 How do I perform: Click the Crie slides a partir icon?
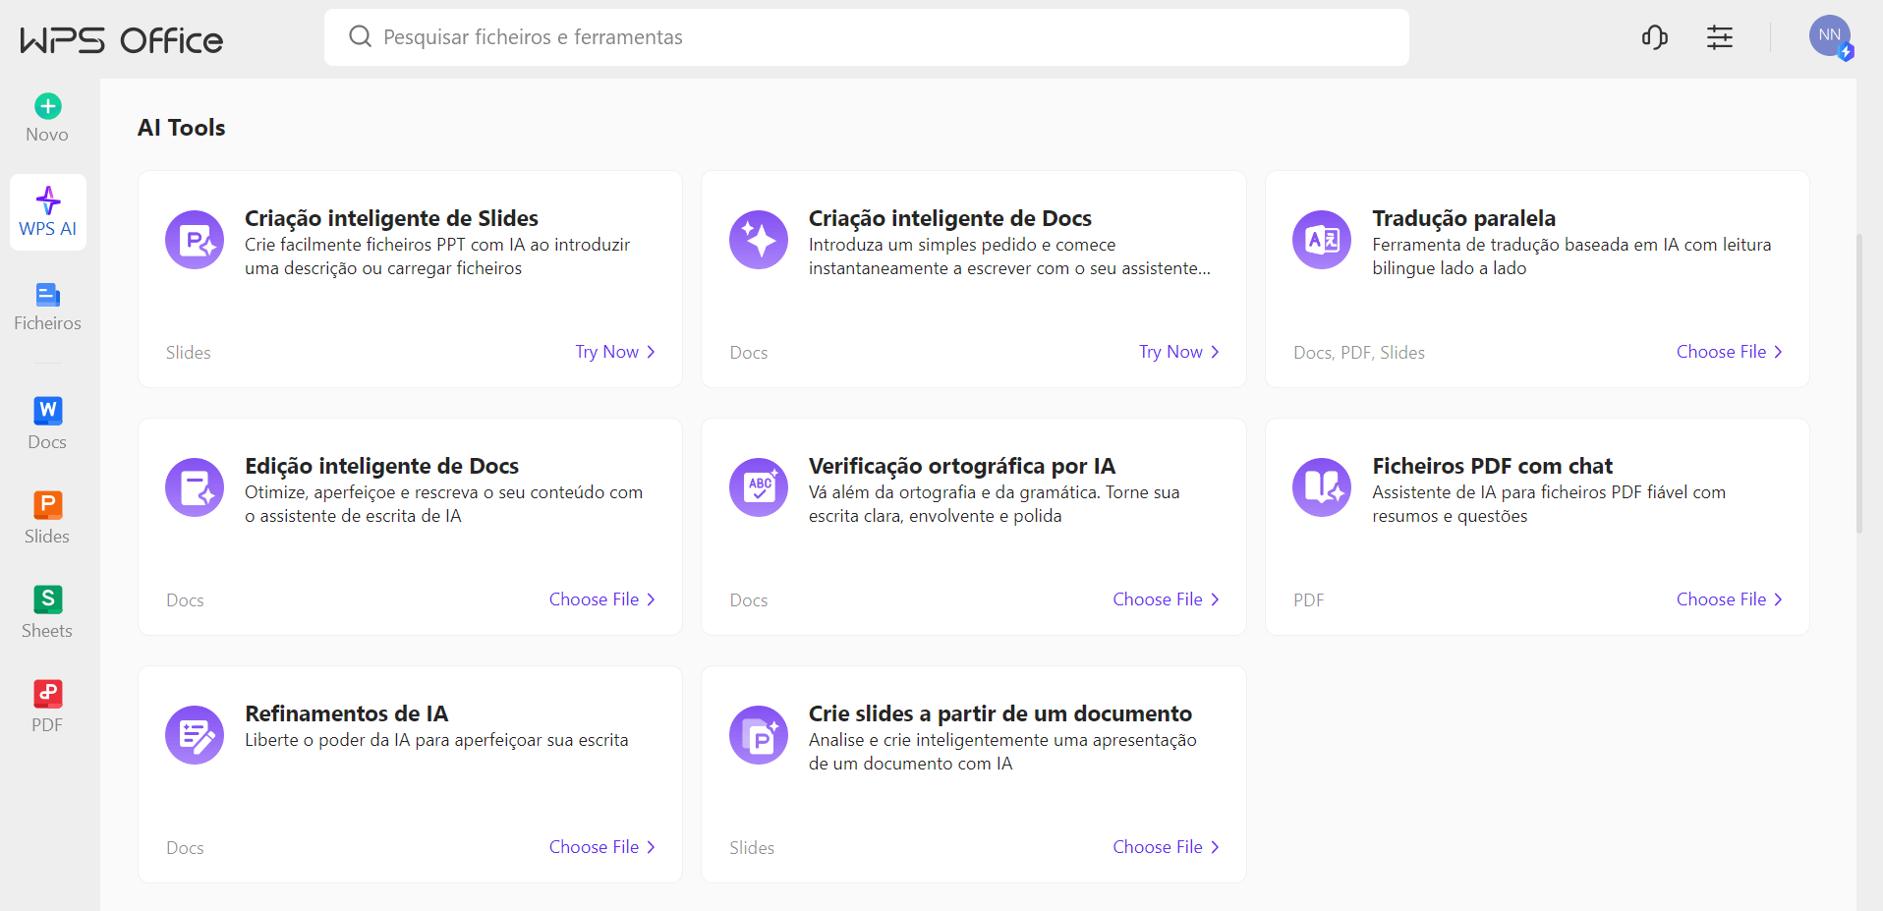759,735
